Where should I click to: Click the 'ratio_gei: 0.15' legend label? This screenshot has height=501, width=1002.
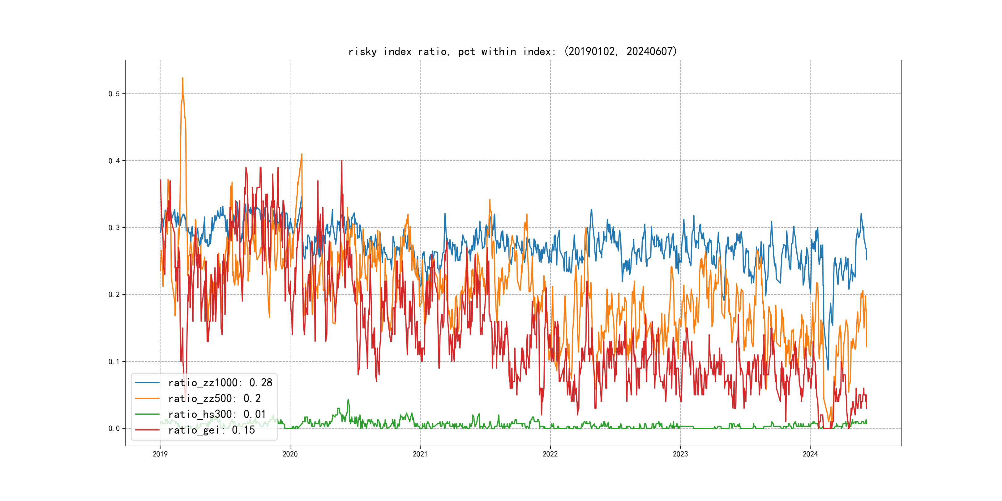212,430
